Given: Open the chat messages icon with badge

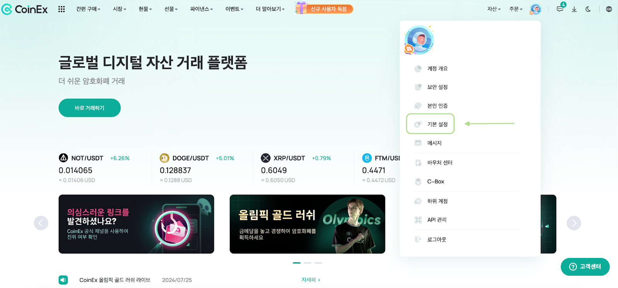Looking at the screenshot, I should point(560,9).
